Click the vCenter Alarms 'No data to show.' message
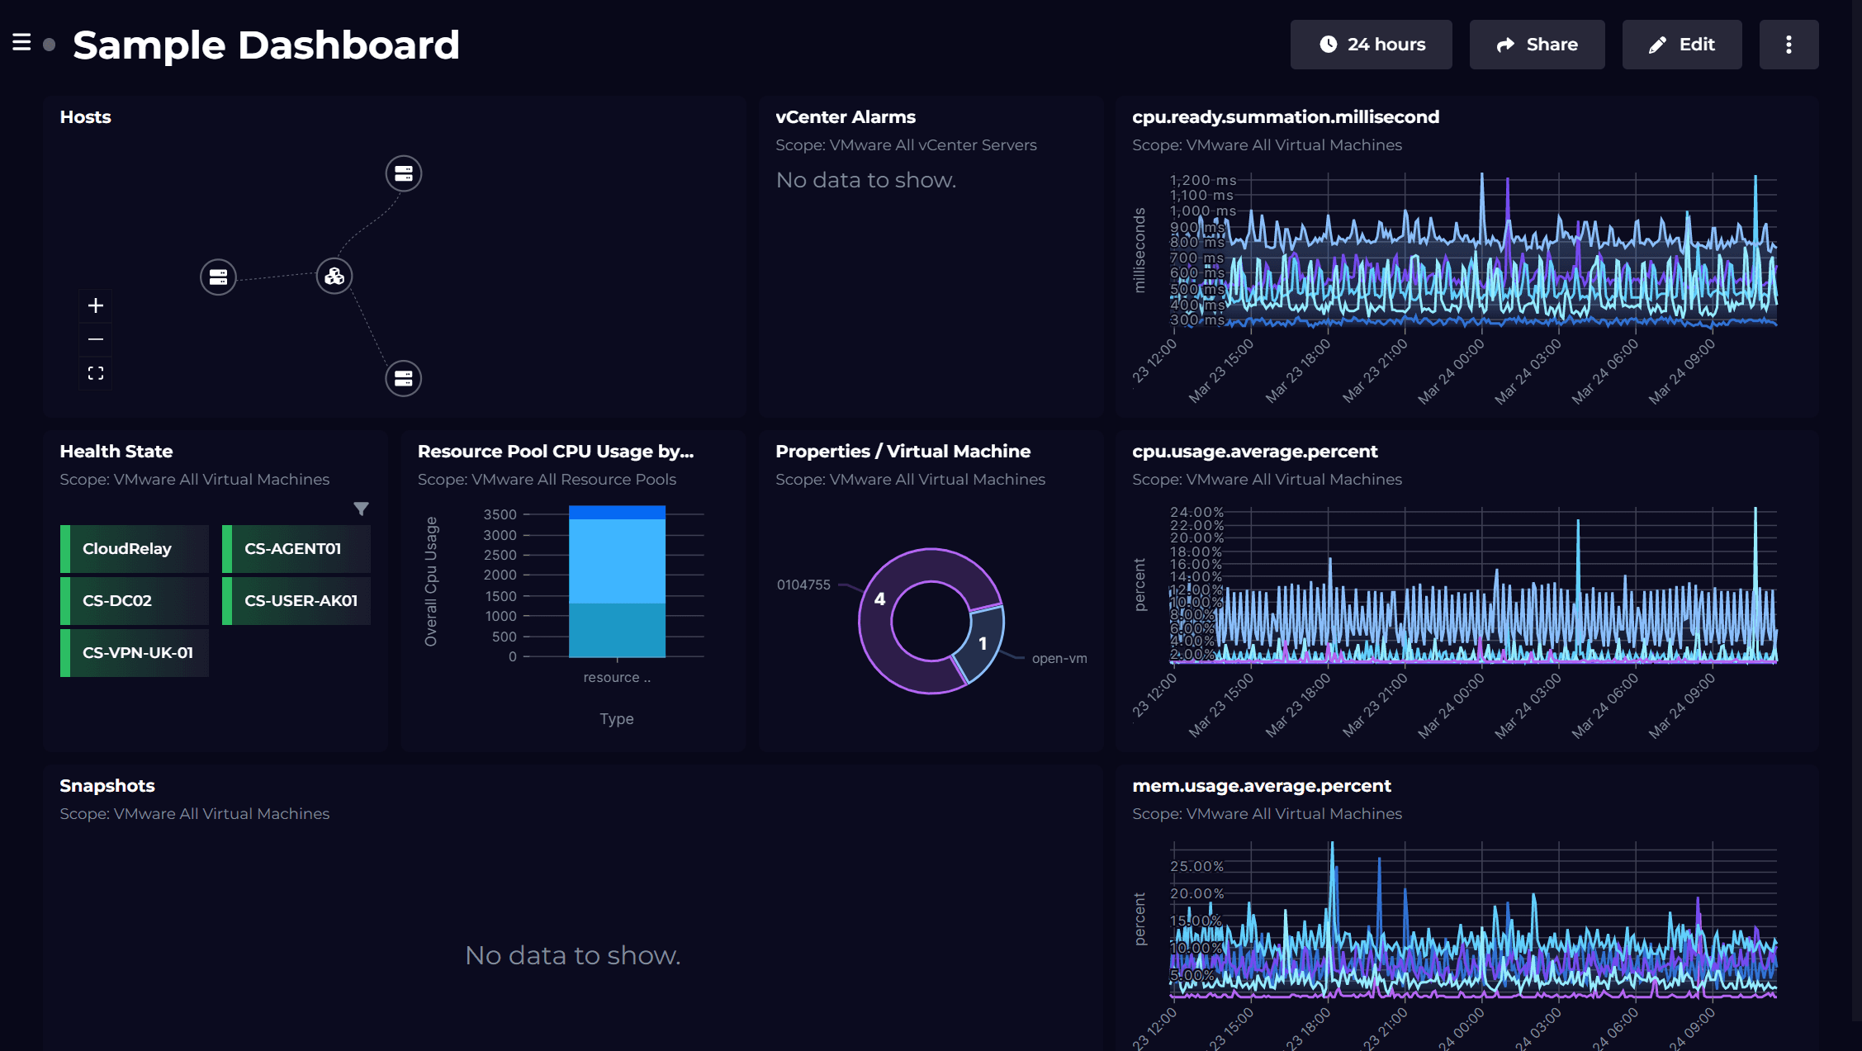1862x1051 pixels. [866, 180]
